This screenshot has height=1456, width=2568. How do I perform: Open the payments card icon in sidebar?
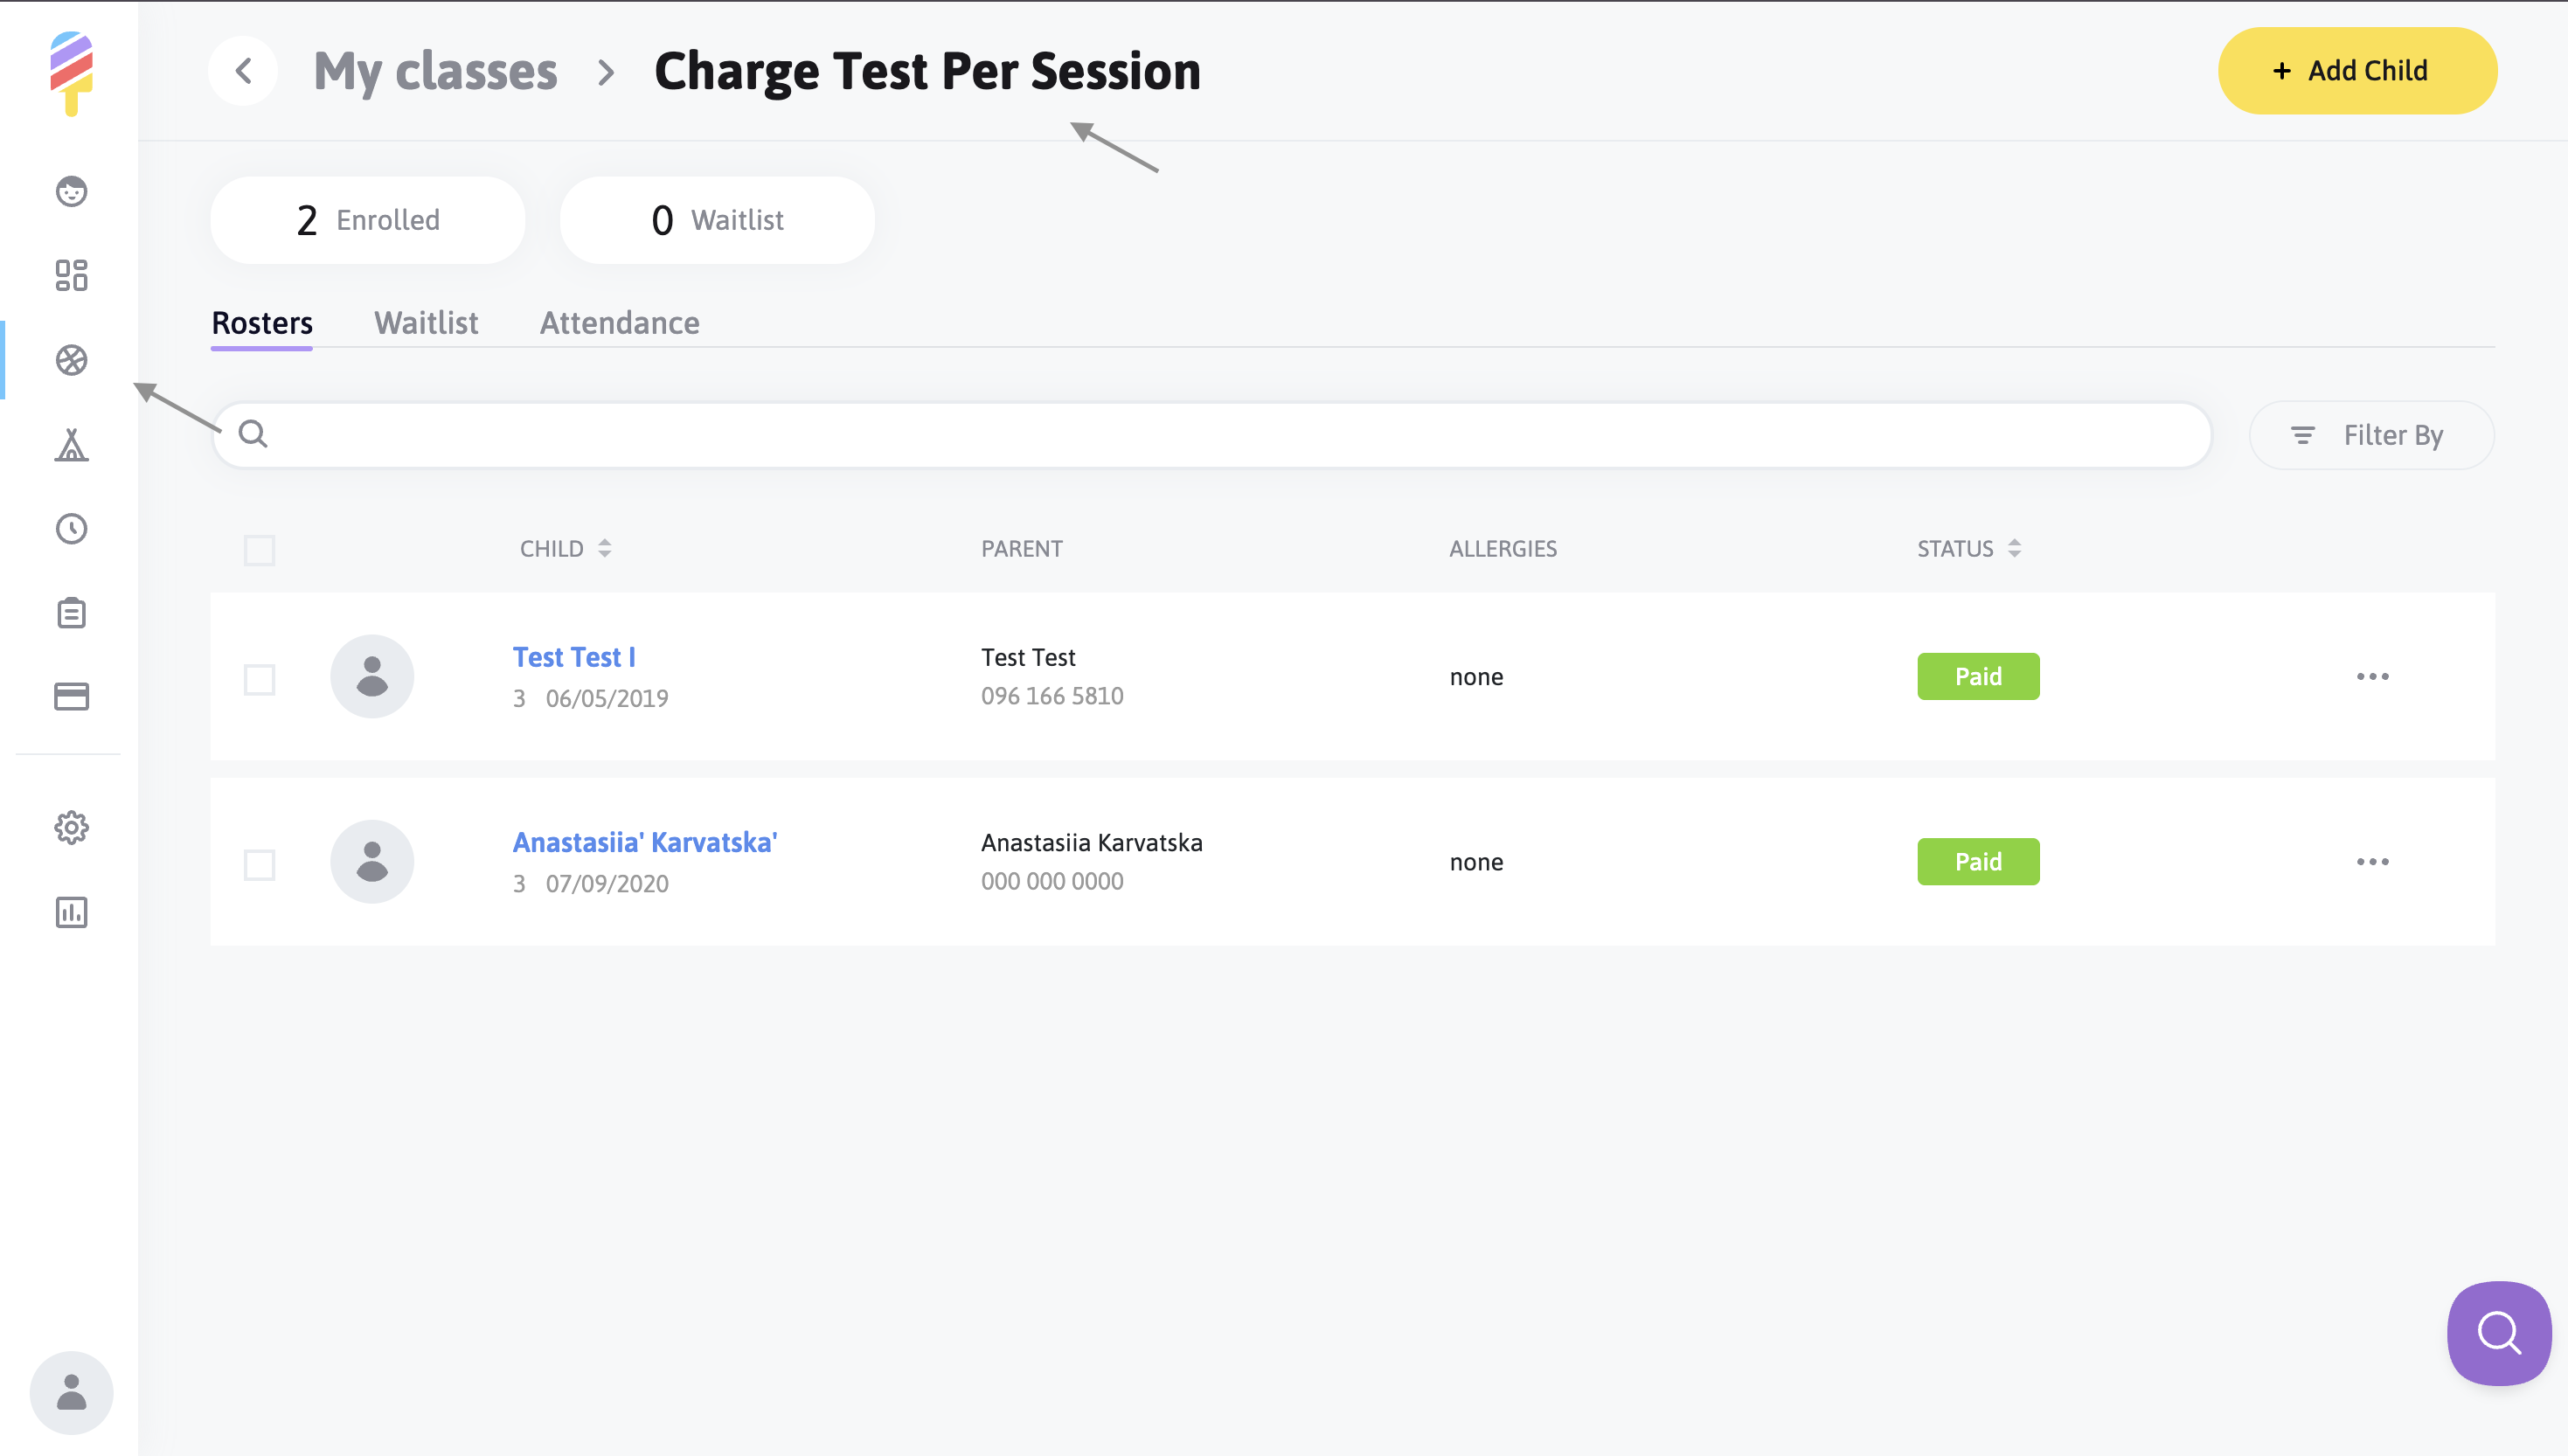click(71, 697)
